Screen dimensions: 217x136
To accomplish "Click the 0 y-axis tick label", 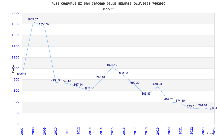I will pos(18,124).
